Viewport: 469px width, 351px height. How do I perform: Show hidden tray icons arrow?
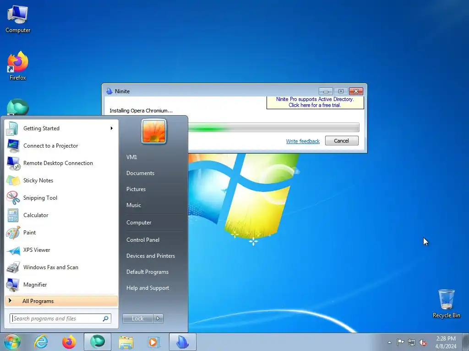point(389,342)
